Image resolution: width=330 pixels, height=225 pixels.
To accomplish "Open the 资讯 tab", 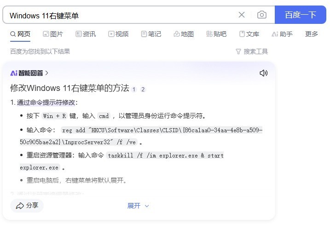I will [x=86, y=34].
